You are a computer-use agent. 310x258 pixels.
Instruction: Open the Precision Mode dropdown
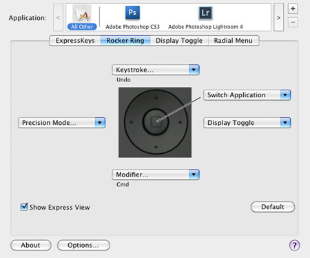point(61,123)
